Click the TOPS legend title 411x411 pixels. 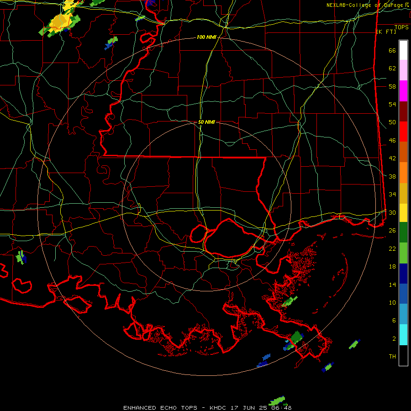tap(401, 27)
